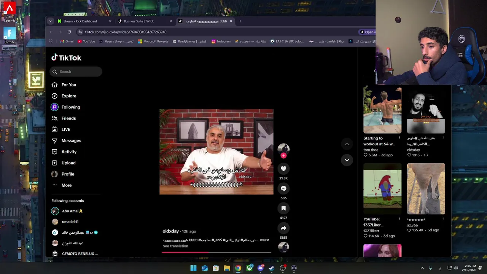Open Abu Amal following account
This screenshot has height=274, width=487.
coord(68,211)
